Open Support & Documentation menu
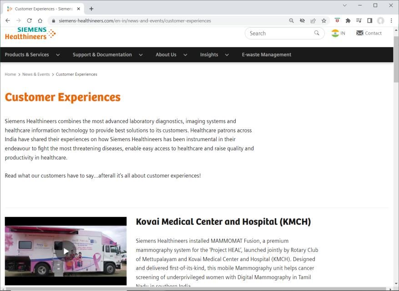399x291 pixels. coord(102,54)
